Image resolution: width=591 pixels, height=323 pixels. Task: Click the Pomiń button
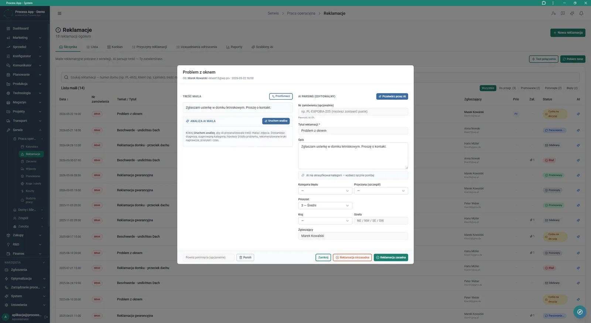pos(245,258)
